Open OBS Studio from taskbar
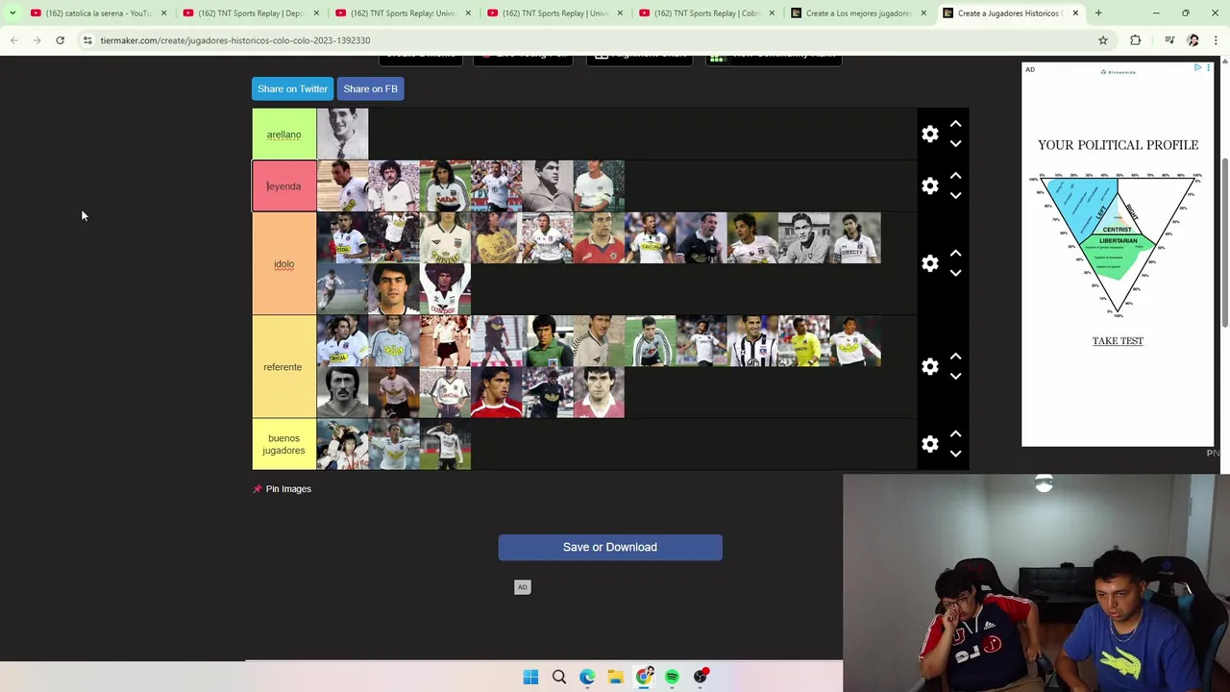Viewport: 1230px width, 692px height. point(701,678)
